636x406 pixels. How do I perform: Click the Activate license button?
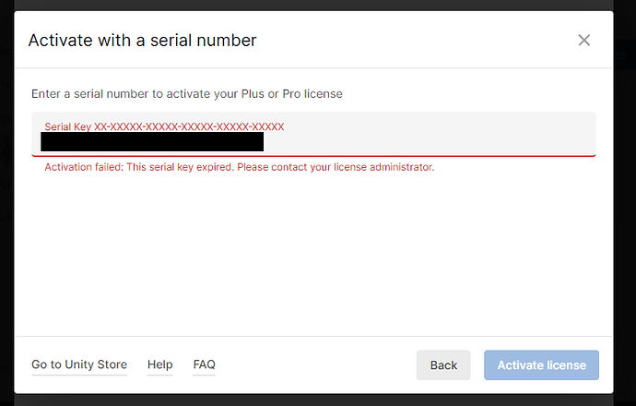[541, 365]
